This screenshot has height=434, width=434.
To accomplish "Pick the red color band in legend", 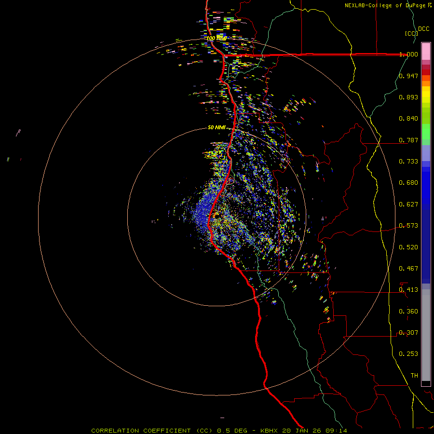I will (x=426, y=72).
